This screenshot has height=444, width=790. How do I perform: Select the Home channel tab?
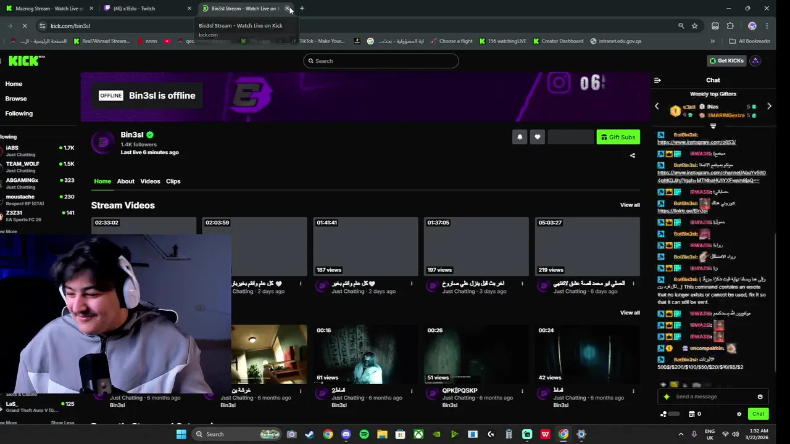(x=102, y=181)
